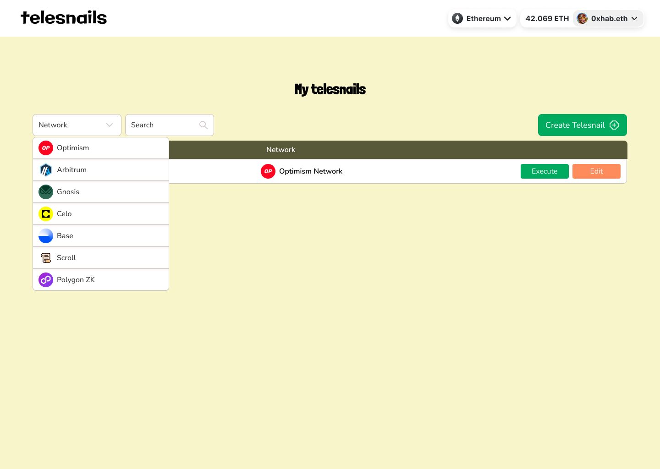Click the Create Telesnail button
Screen dimensions: 660x469
pos(583,125)
